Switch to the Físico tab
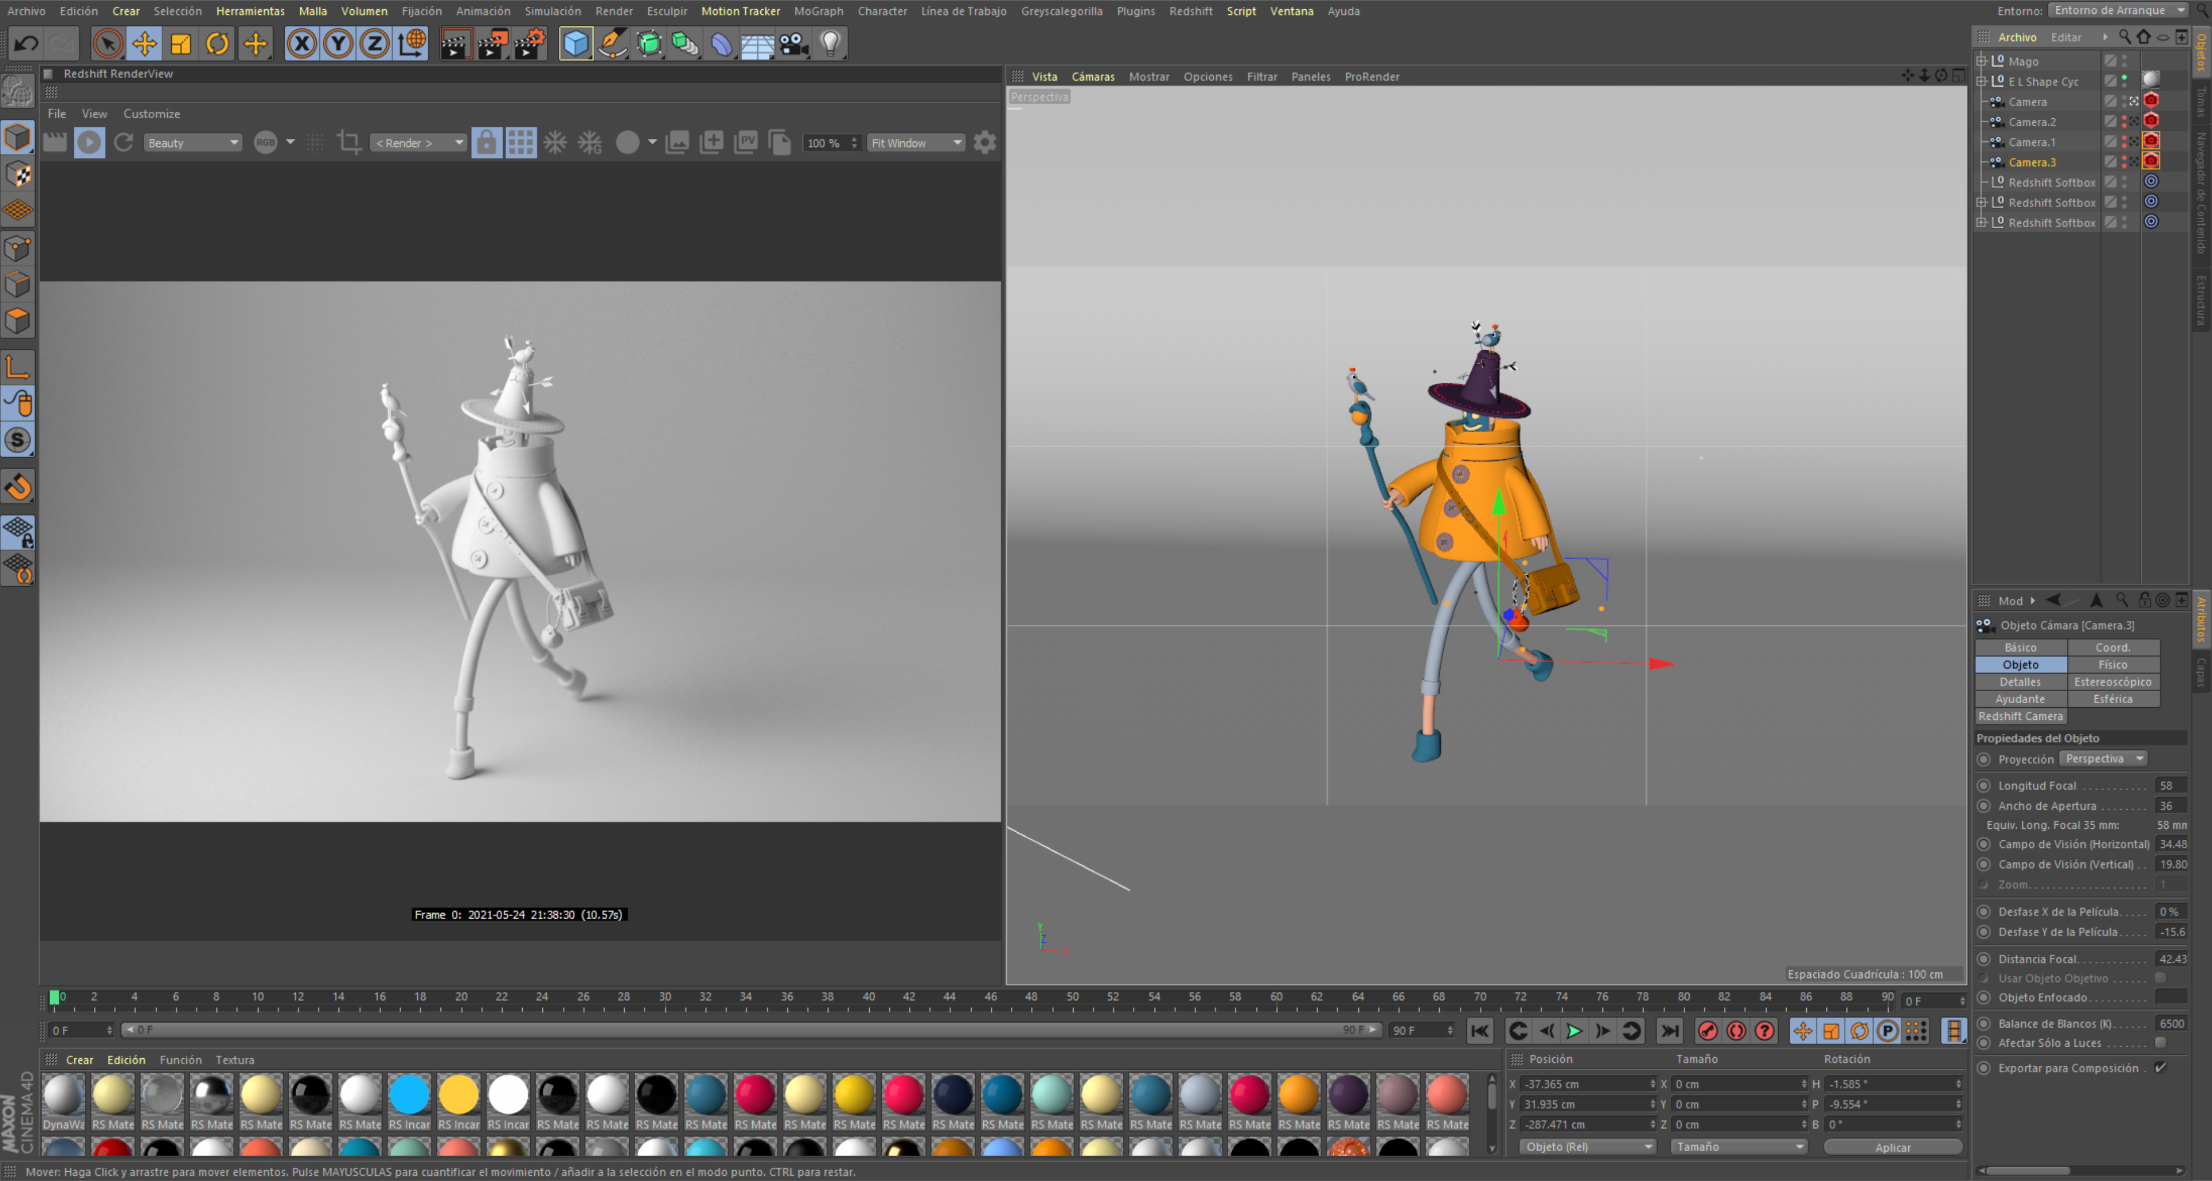 [x=2112, y=665]
